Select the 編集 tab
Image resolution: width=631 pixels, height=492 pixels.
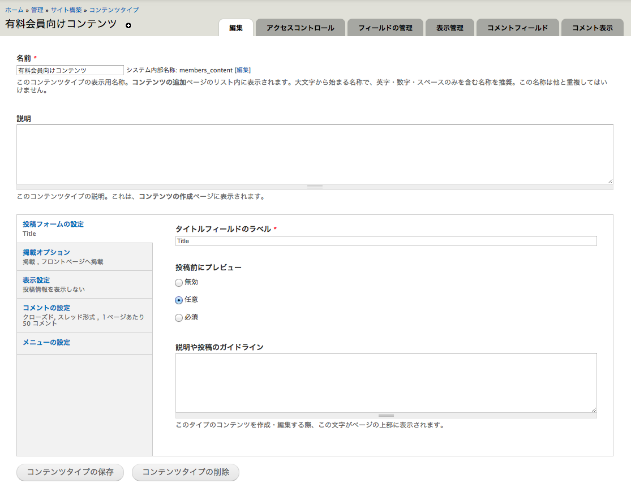coord(236,27)
